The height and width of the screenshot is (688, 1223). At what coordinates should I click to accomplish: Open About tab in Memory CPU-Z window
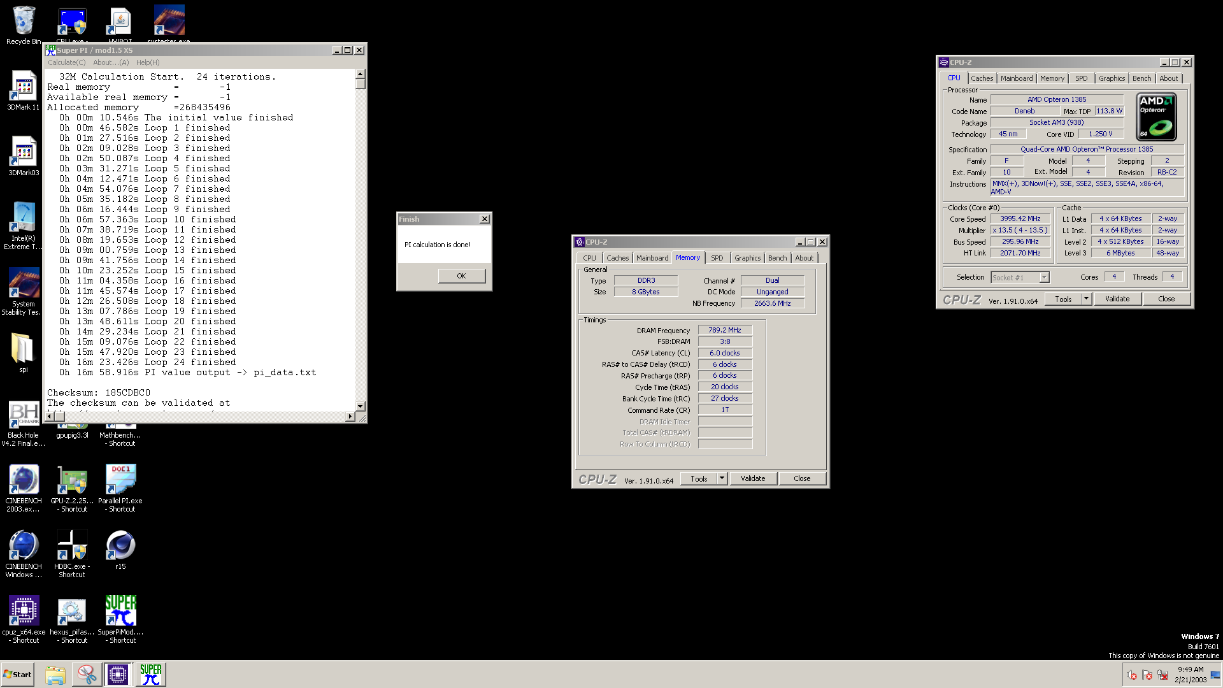pyautogui.click(x=804, y=258)
